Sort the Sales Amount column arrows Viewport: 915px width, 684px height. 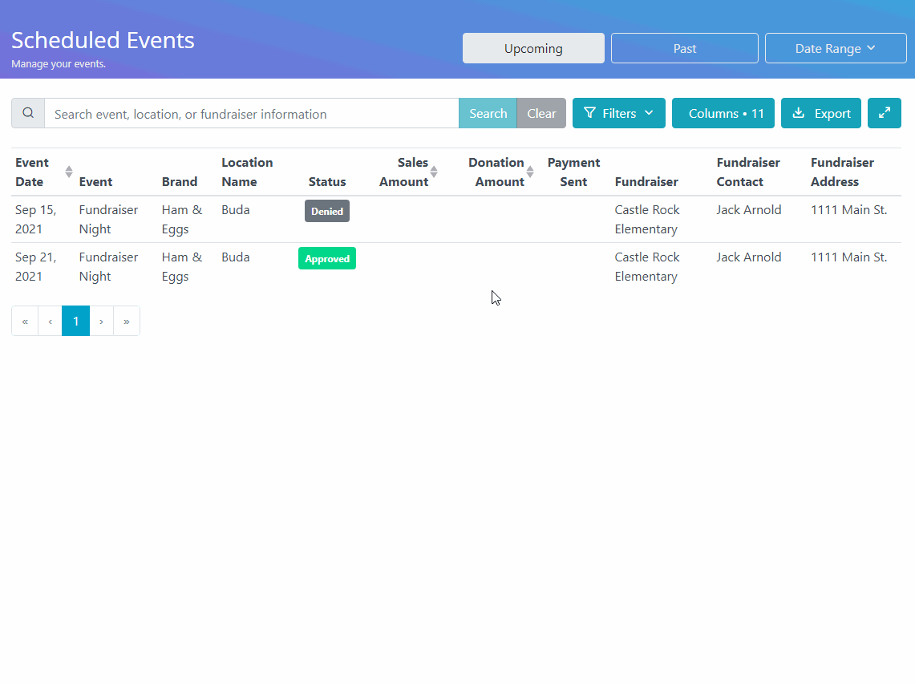point(434,172)
